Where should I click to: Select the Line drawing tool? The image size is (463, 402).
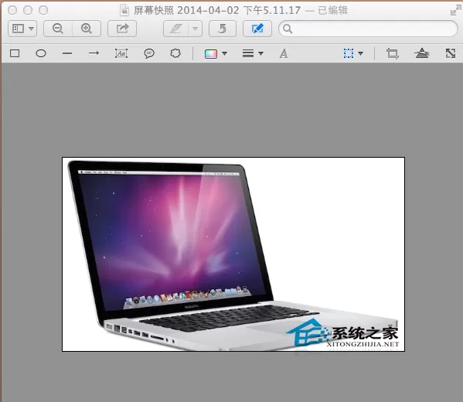(x=67, y=53)
